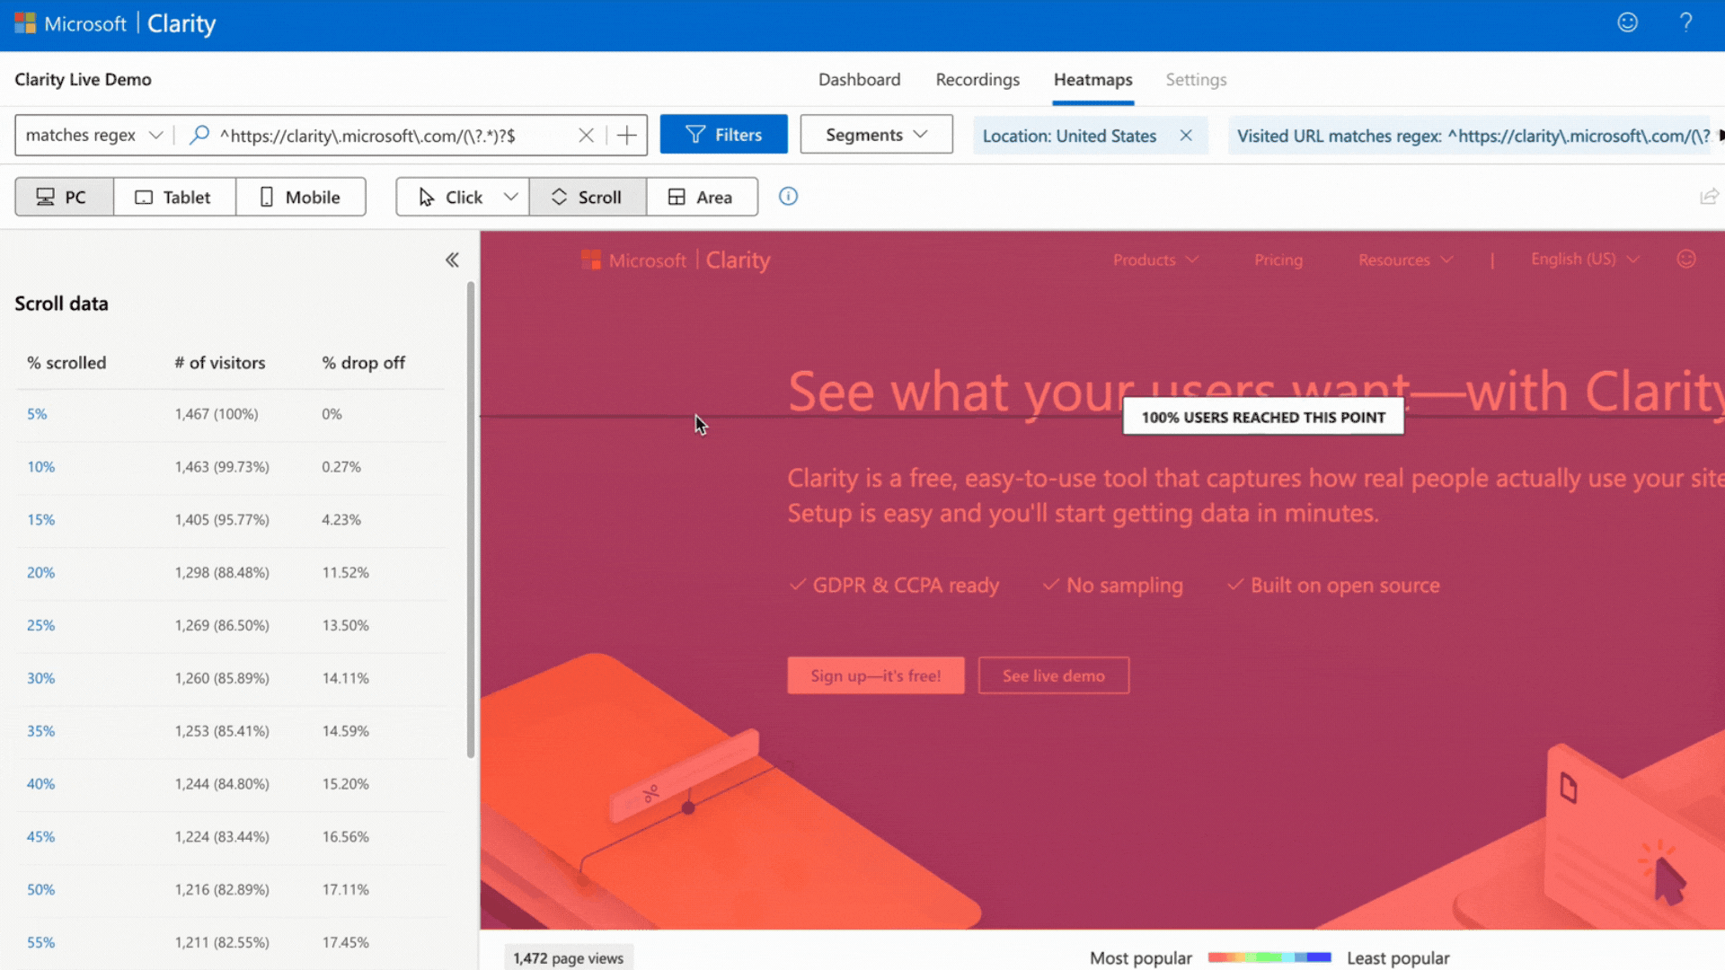Screen dimensions: 1725x970
Task: Click the Microsoft Clarity logo in preview
Action: 676,260
